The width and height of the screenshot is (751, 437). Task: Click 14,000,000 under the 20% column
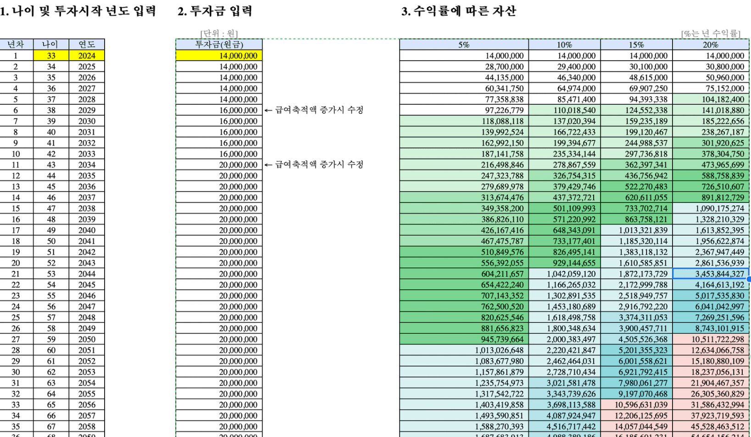click(711, 56)
